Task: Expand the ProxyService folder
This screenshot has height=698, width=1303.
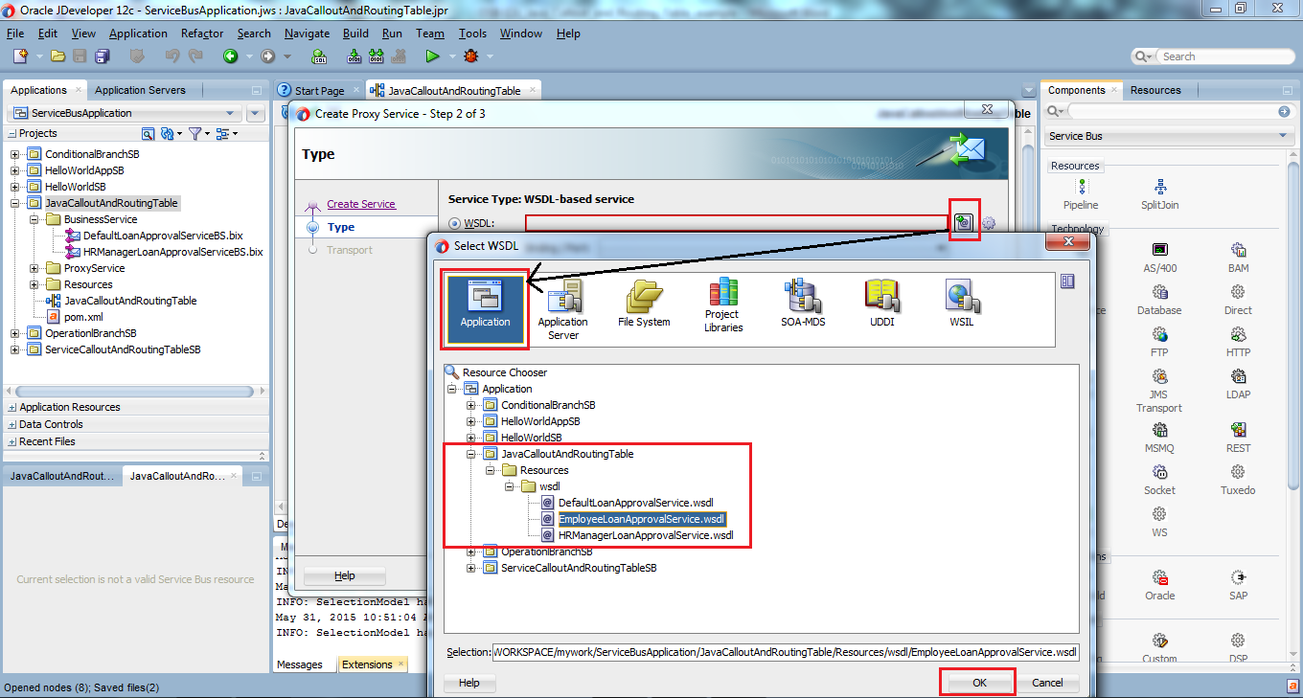Action: (34, 268)
